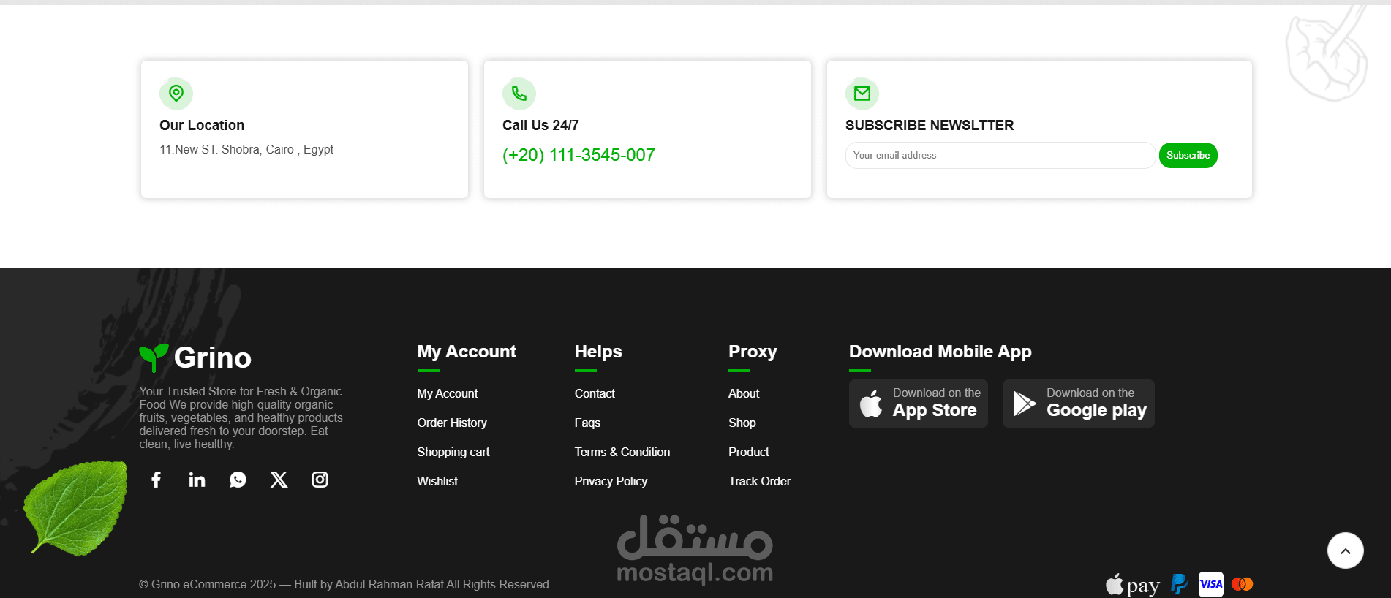This screenshot has height=598, width=1391.
Task: Open the Order History link
Action: click(452, 423)
